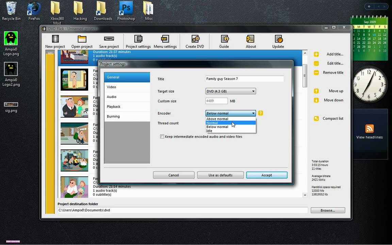Open the Hacking desktop folder
The height and width of the screenshot is (245, 392).
pyautogui.click(x=80, y=11)
